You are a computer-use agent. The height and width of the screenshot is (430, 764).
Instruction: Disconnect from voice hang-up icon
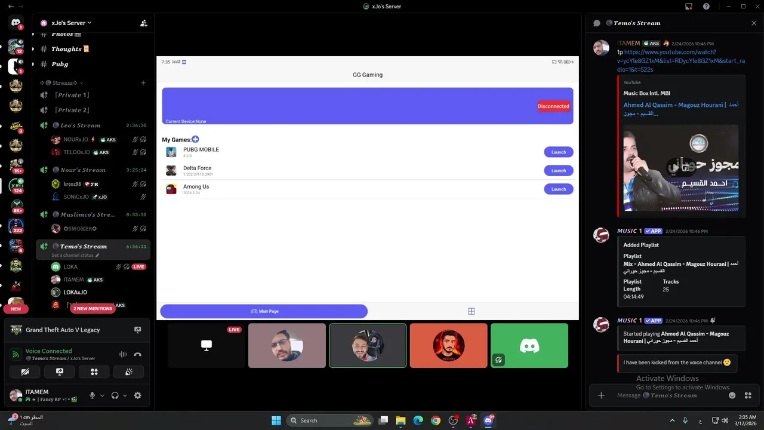click(x=138, y=354)
